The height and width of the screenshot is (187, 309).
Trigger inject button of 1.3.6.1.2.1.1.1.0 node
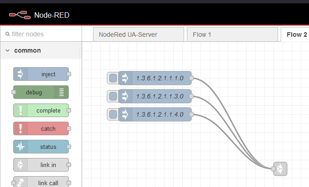pos(113,78)
